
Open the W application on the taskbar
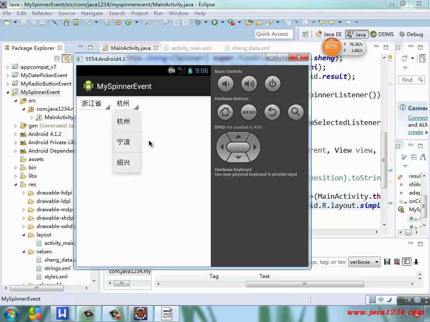click(62, 314)
